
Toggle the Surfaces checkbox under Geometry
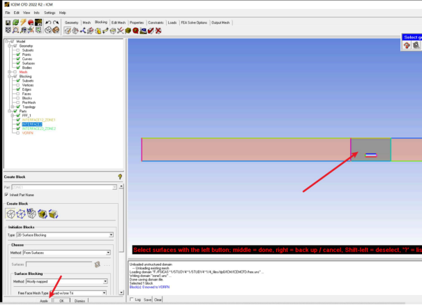[18, 63]
